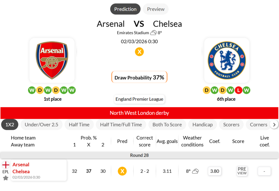Click the 3.80 coefficient odds box
279x191 pixels.
(215, 171)
